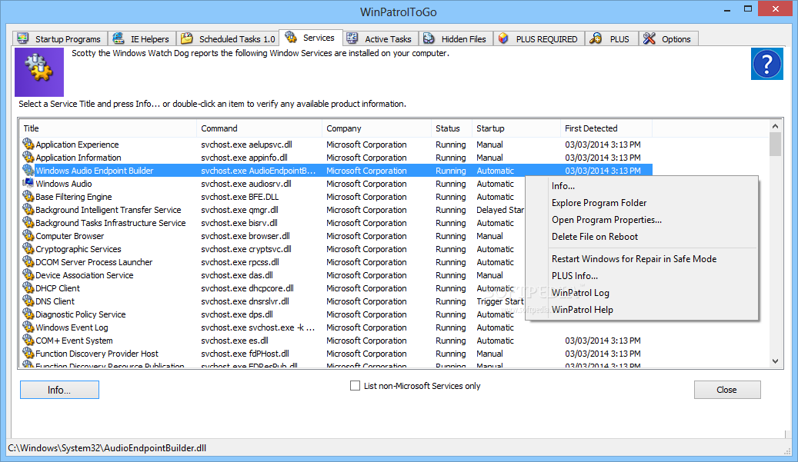Click the Info... button at bottom left

[x=59, y=390]
